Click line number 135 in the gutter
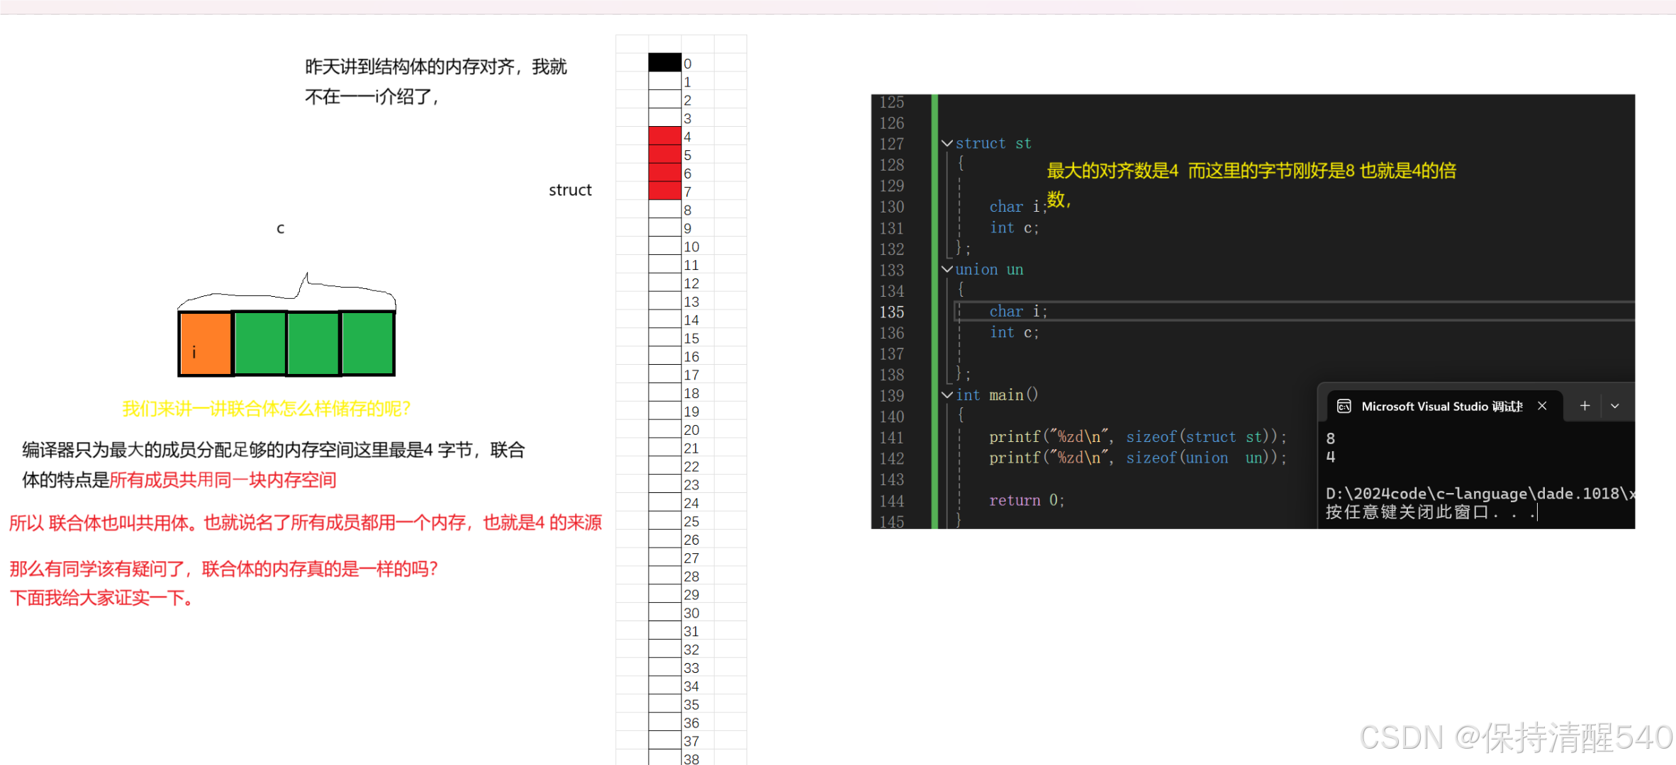 pyautogui.click(x=891, y=312)
